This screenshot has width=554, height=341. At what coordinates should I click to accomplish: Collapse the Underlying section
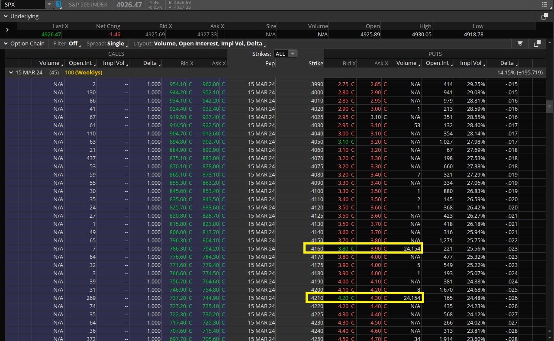[6, 16]
